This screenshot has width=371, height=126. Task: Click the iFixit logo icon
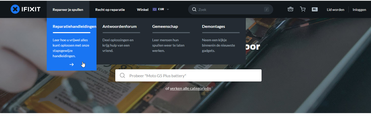pyautogui.click(x=15, y=9)
